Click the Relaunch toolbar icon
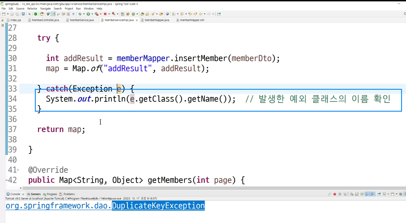The image size is (406, 223). (x=41, y=14)
